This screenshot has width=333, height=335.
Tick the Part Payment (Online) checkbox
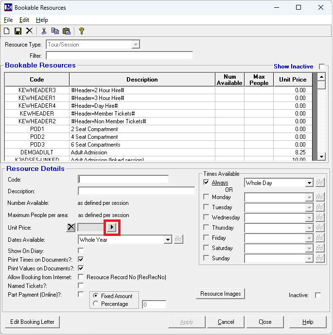[81, 294]
